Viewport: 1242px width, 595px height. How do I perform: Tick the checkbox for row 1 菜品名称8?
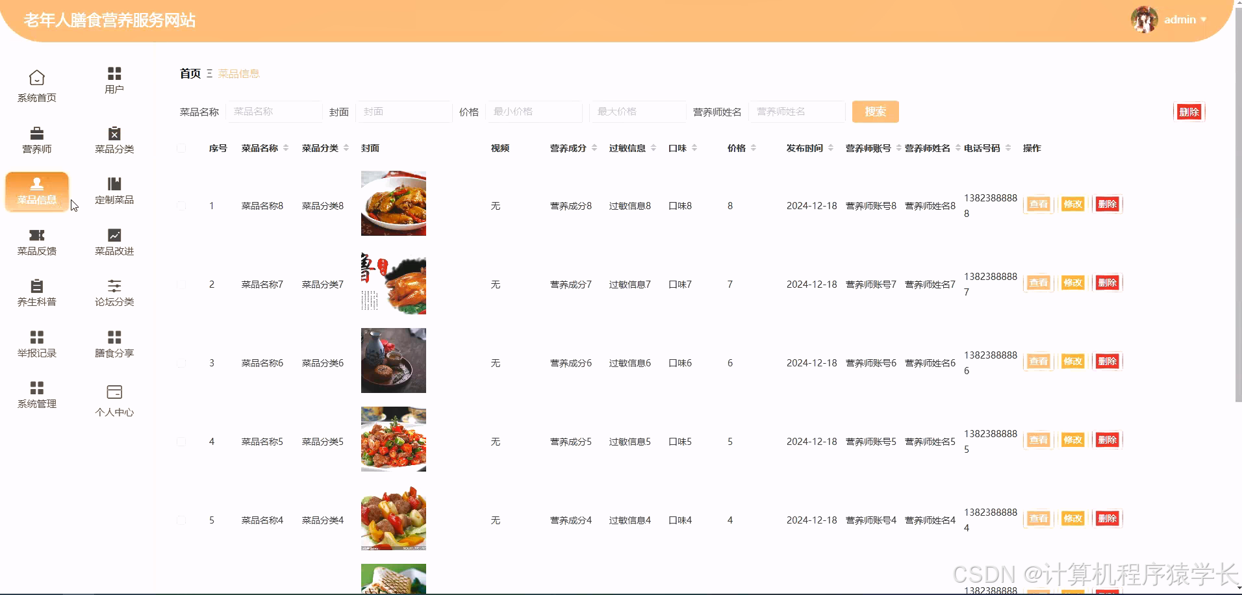[x=181, y=205]
